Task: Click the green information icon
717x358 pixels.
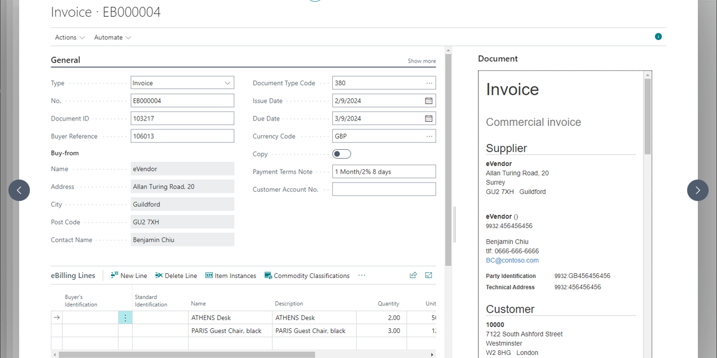Action: pyautogui.click(x=658, y=37)
